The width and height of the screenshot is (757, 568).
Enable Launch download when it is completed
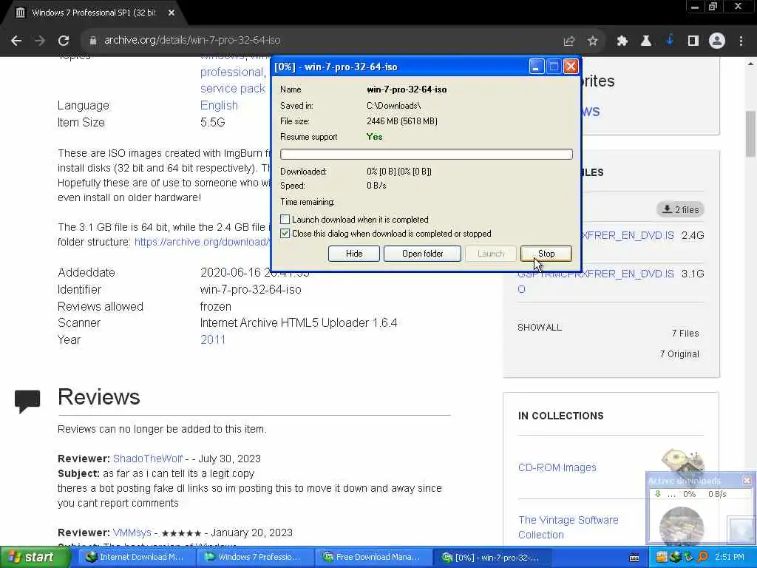click(x=285, y=219)
